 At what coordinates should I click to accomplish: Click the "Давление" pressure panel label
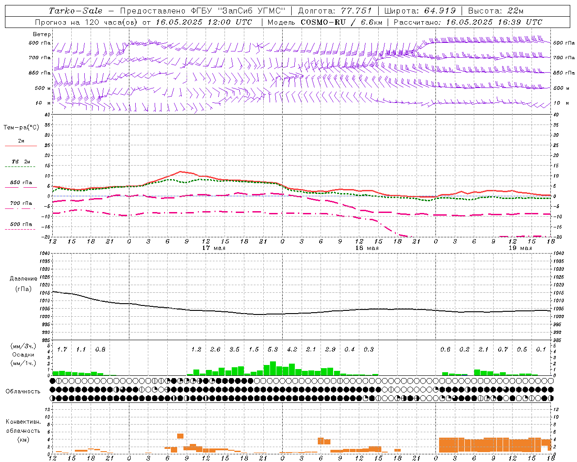point(23,279)
